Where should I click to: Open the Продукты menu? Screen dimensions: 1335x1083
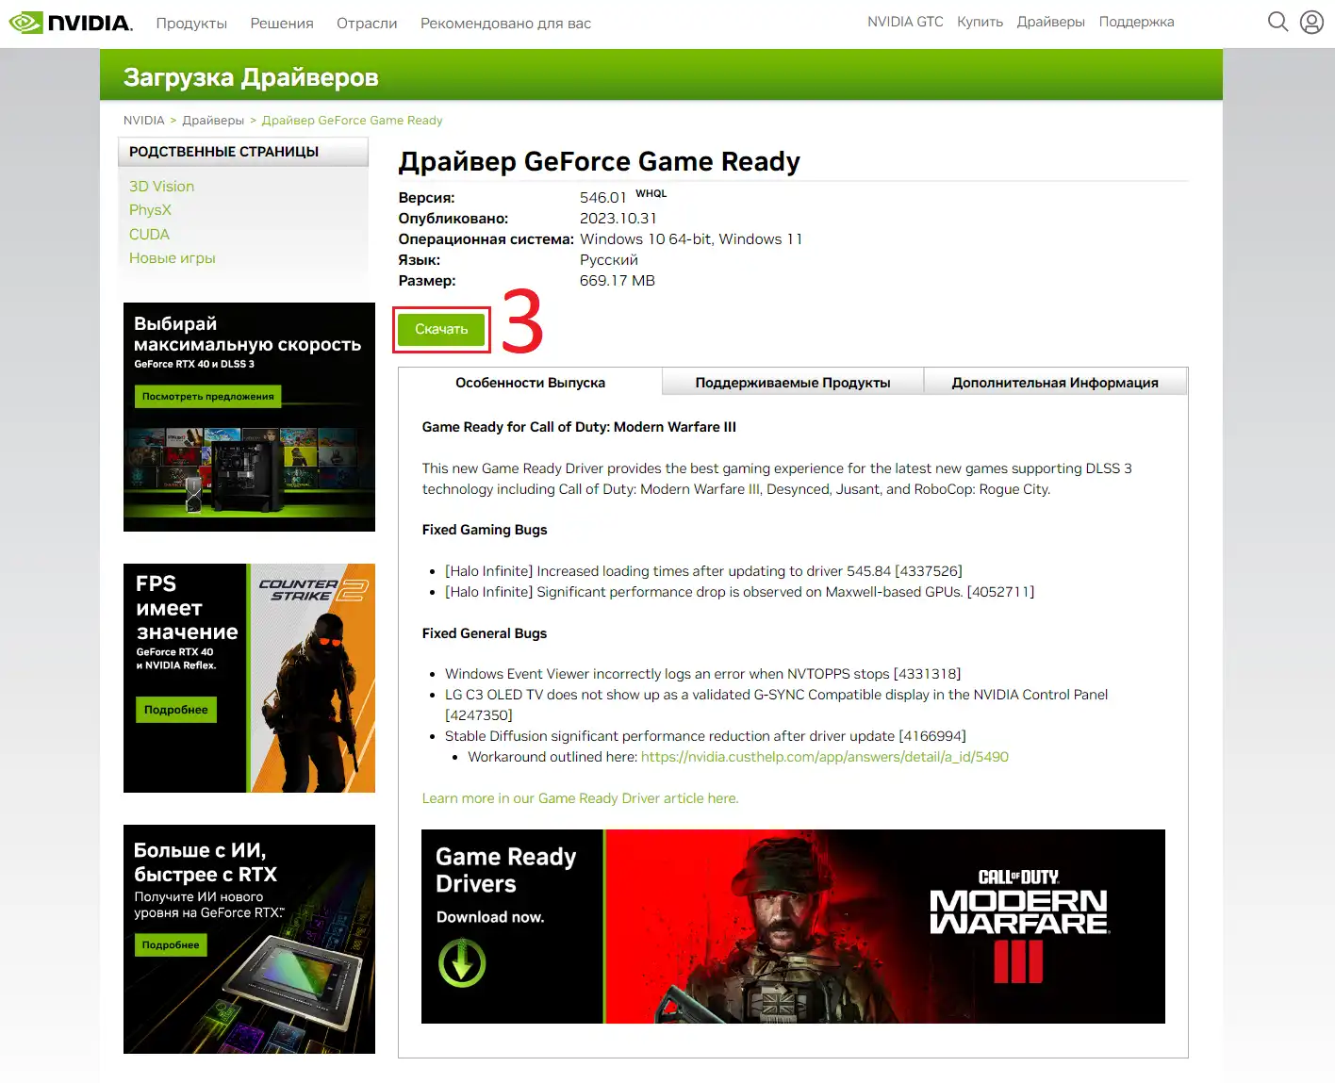pos(191,23)
